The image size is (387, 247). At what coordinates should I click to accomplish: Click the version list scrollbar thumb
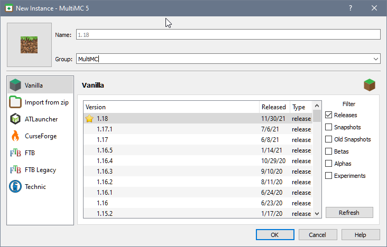(317, 116)
